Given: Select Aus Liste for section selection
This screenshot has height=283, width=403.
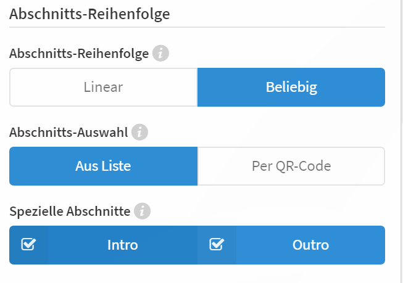Looking at the screenshot, I should point(103,166).
